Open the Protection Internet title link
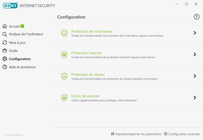Image resolution: width=203 pixels, height=140 pixels. [86, 53]
